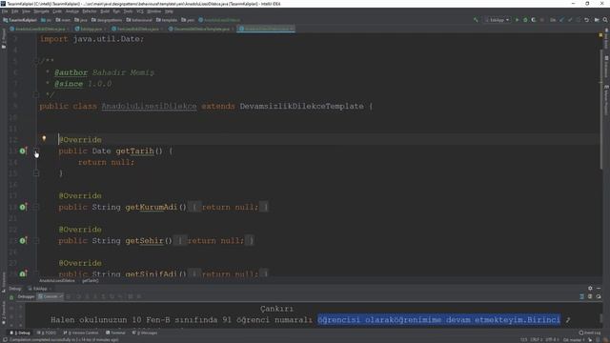Click the VCS commit checkmark icon
The height and width of the screenshot is (343, 610).
point(570,20)
